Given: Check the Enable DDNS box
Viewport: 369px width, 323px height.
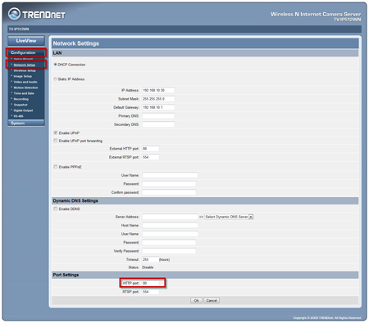Looking at the screenshot, I should coord(56,209).
